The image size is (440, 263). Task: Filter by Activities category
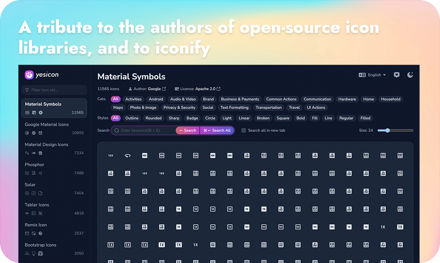pos(133,99)
